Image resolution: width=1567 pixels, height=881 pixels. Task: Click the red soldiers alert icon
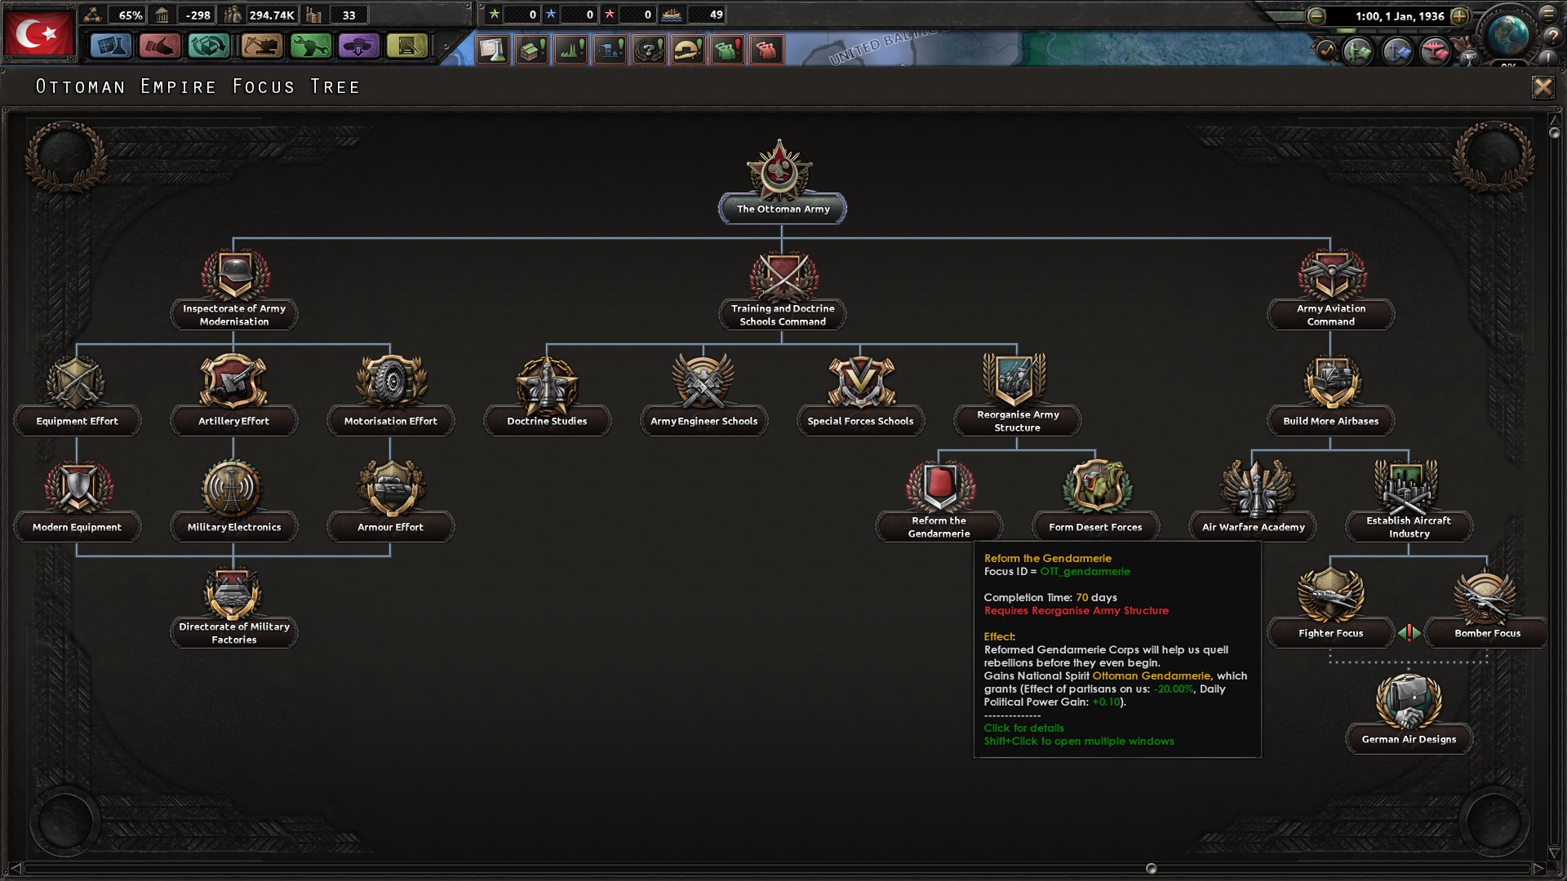[x=767, y=50]
